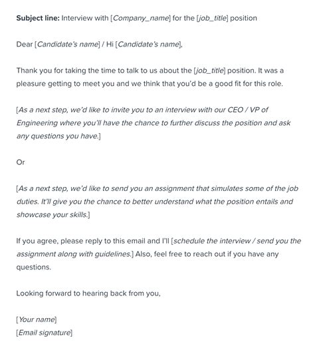Click the 'schedule the interview / send you the' text
315x358 pixels.
coord(236,241)
